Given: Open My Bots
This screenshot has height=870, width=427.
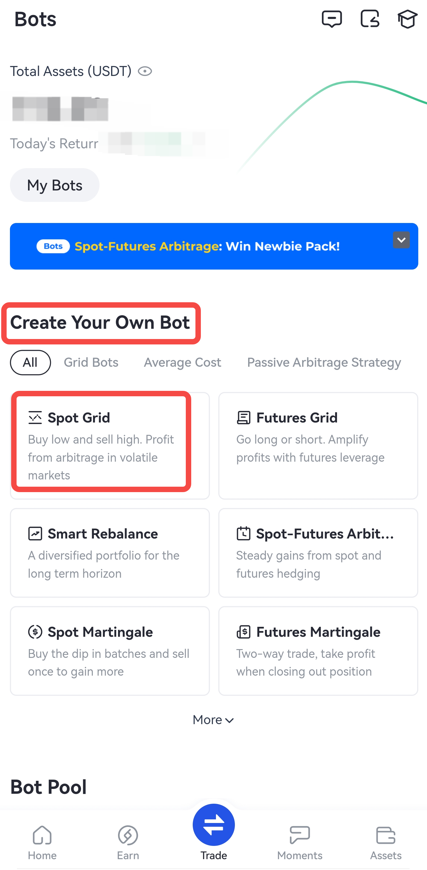Looking at the screenshot, I should [55, 185].
